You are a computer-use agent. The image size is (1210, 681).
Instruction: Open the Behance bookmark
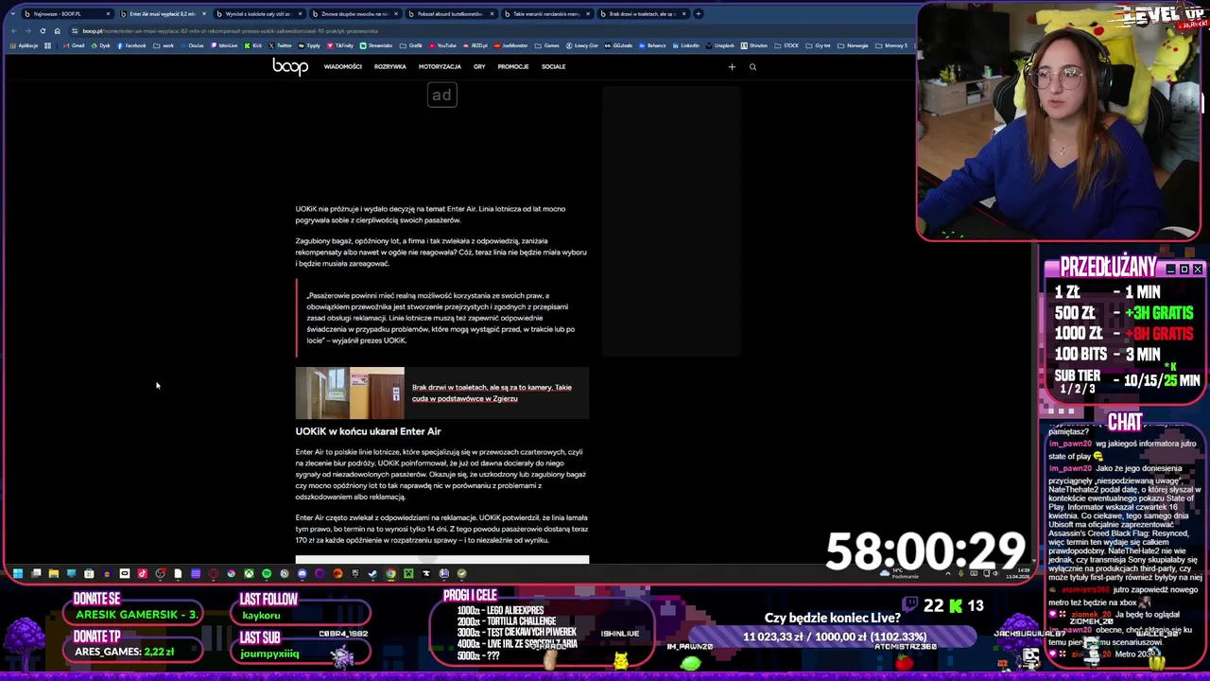coord(652,45)
